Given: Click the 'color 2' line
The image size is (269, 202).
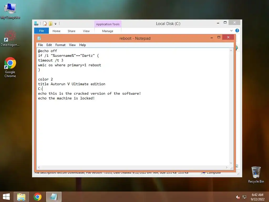Looking at the screenshot, I should point(45,79).
